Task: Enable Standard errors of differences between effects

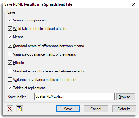Action: [x=10, y=71]
